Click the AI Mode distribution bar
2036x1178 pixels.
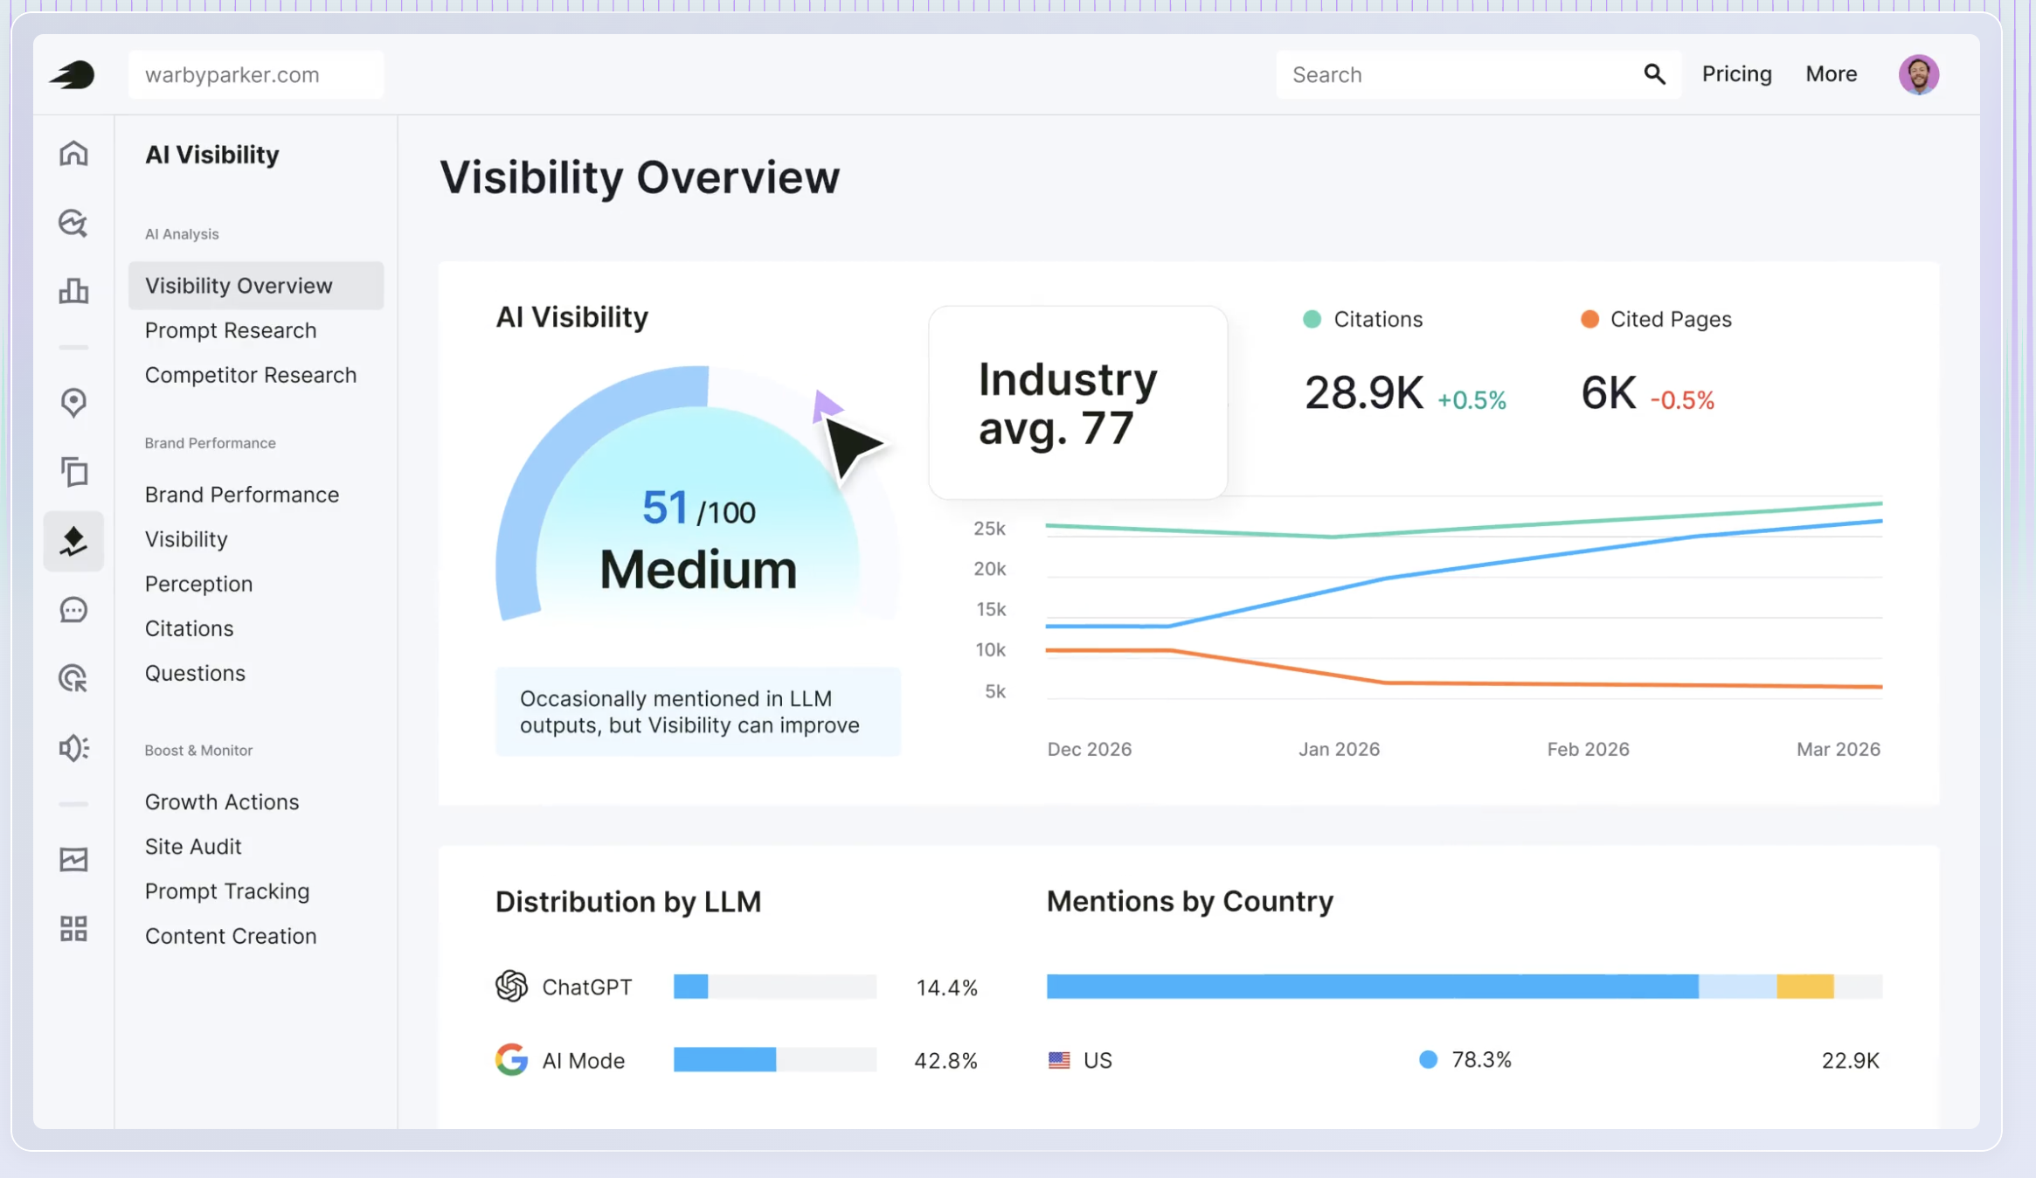774,1059
